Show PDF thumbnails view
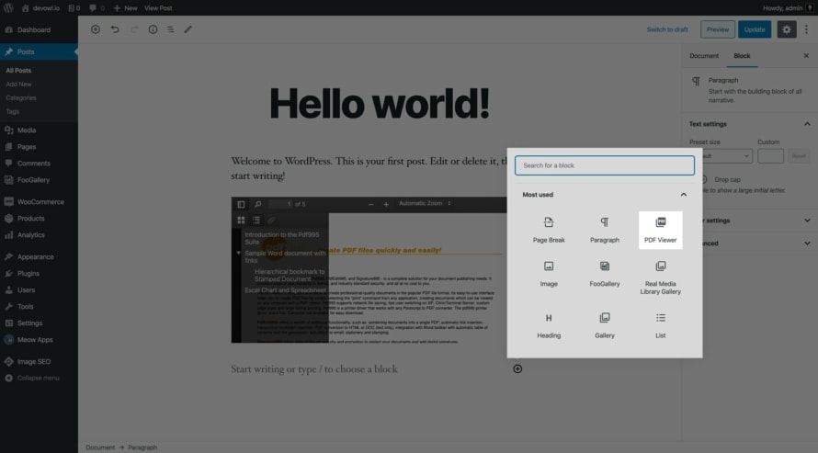818x453 pixels. point(241,221)
